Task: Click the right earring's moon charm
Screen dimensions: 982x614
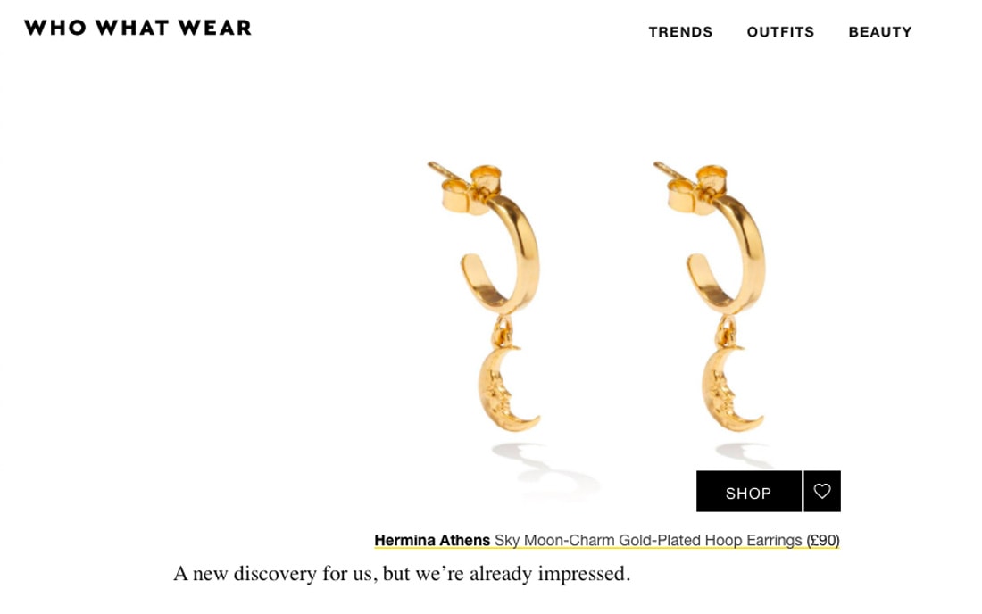Action: click(731, 389)
